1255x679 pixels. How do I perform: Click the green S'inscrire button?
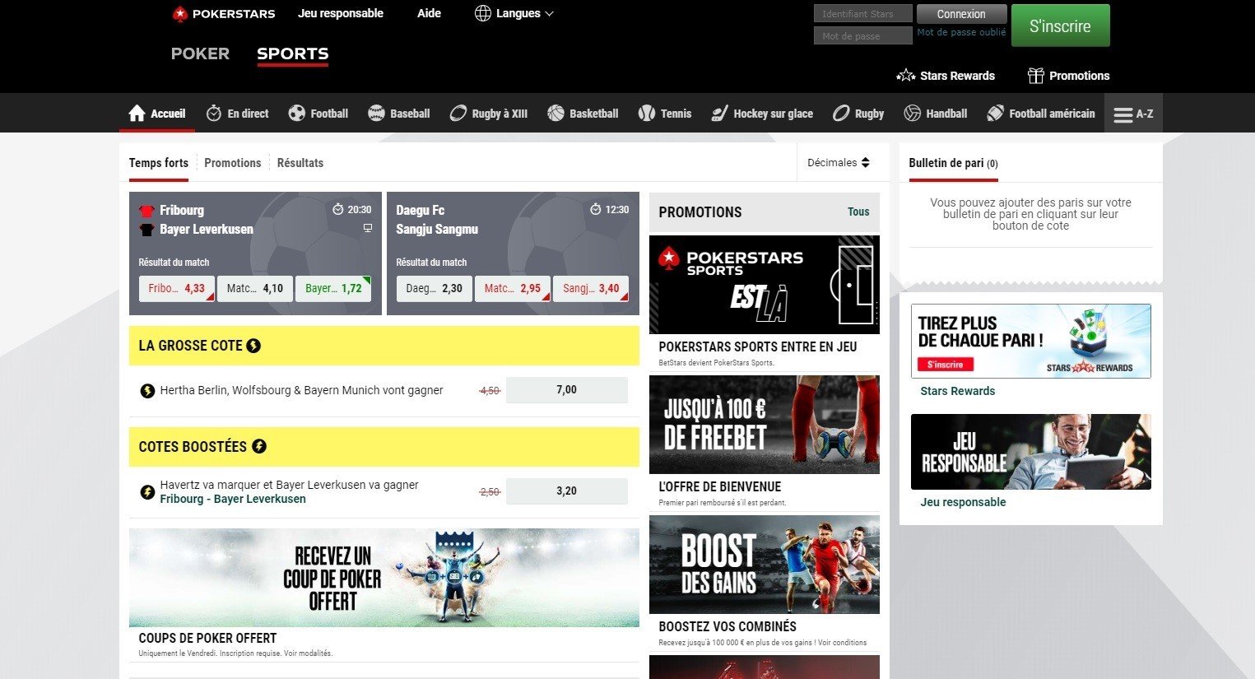pyautogui.click(x=1060, y=26)
